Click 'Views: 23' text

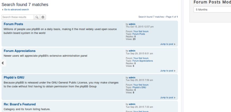coord(130,39)
